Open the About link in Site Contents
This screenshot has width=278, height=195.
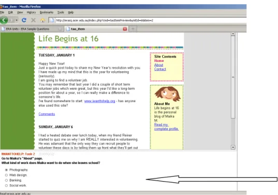click(158, 65)
